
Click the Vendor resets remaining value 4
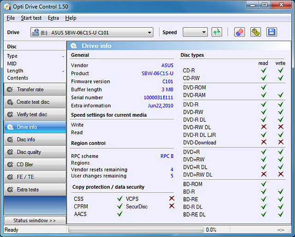(x=172, y=169)
